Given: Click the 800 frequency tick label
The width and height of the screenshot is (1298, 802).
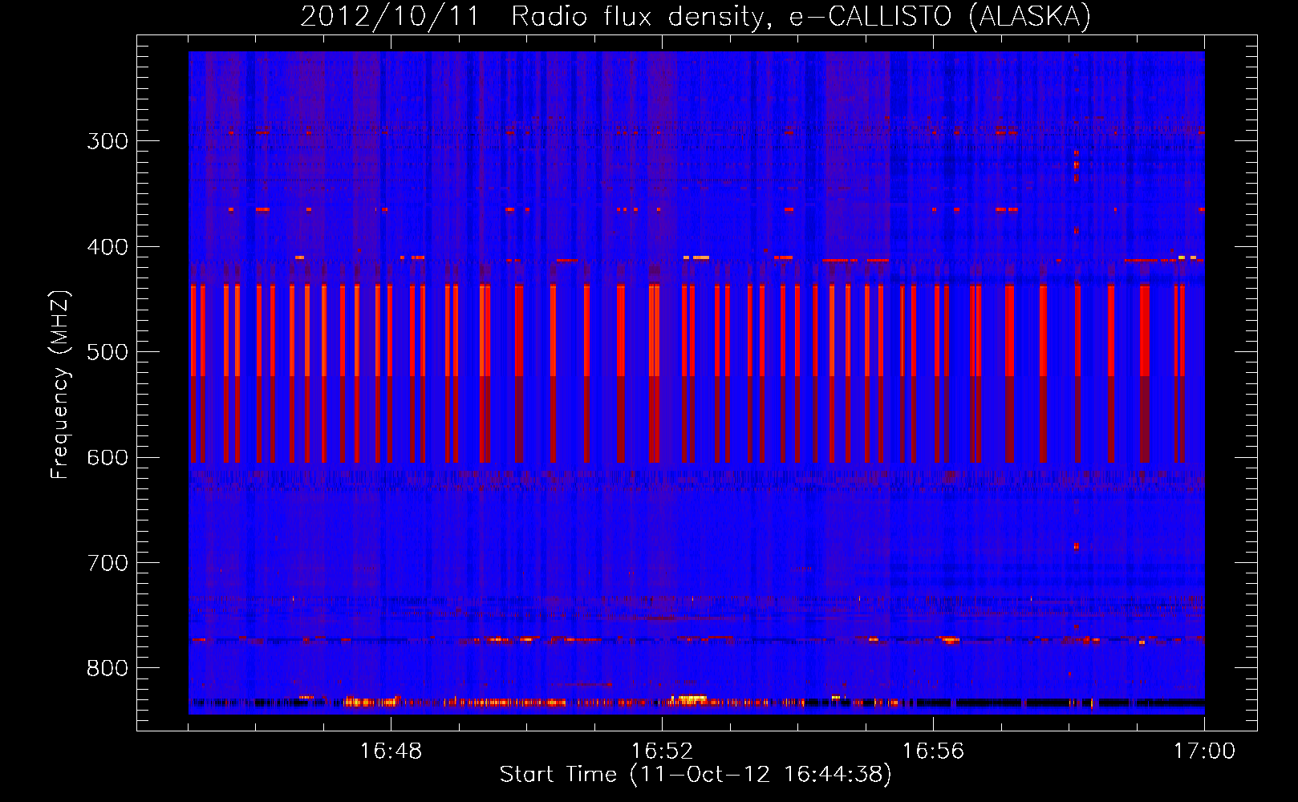Looking at the screenshot, I should 107,669.
